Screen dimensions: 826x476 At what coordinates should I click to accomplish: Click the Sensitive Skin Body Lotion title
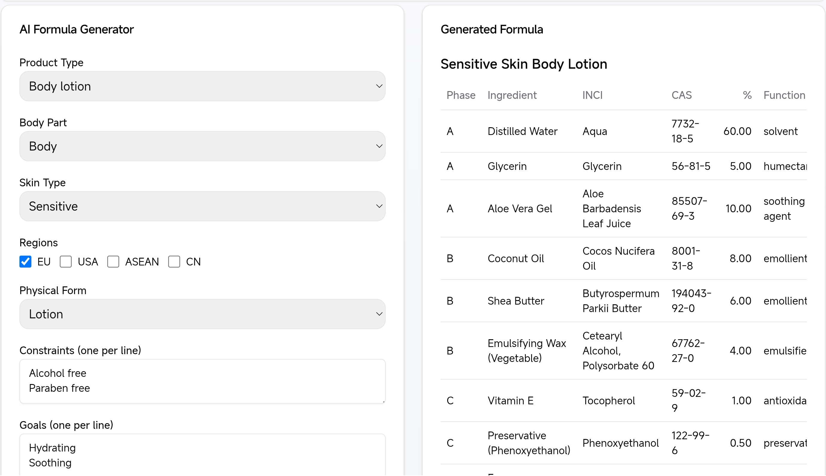pyautogui.click(x=524, y=64)
